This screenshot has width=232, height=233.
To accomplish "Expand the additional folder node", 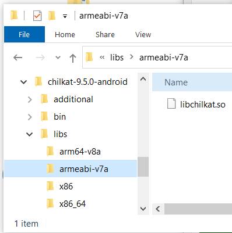I will (x=30, y=99).
